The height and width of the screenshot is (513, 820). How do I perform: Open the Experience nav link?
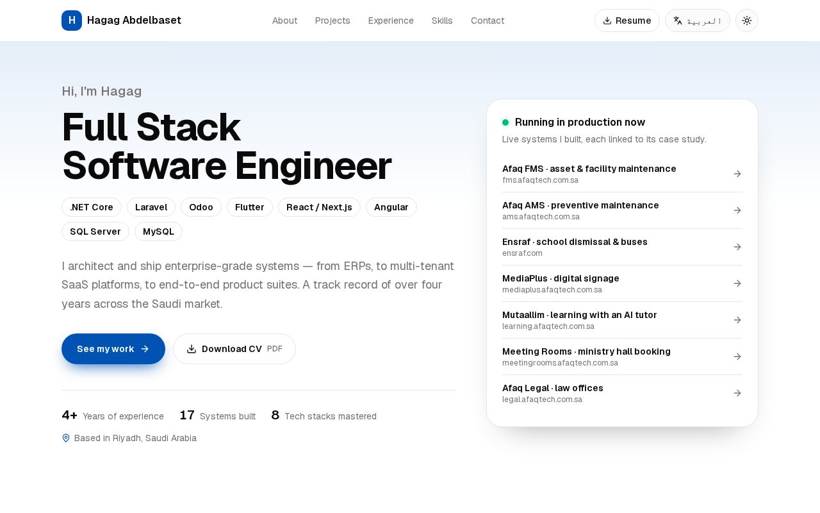tap(391, 21)
